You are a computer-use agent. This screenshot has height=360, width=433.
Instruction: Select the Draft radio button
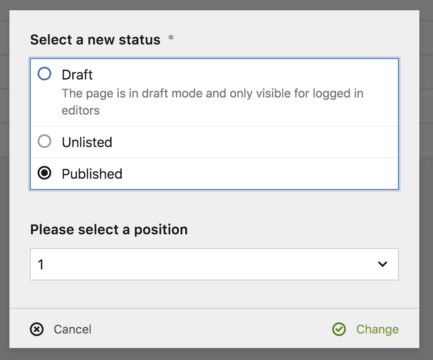pyautogui.click(x=44, y=74)
